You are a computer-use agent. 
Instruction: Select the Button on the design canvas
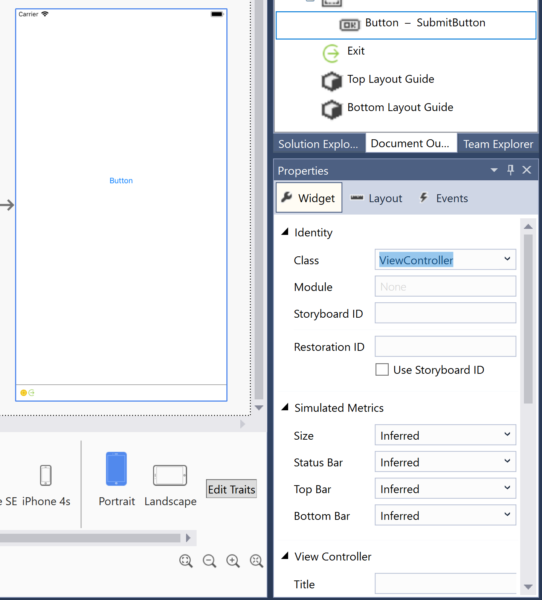121,181
